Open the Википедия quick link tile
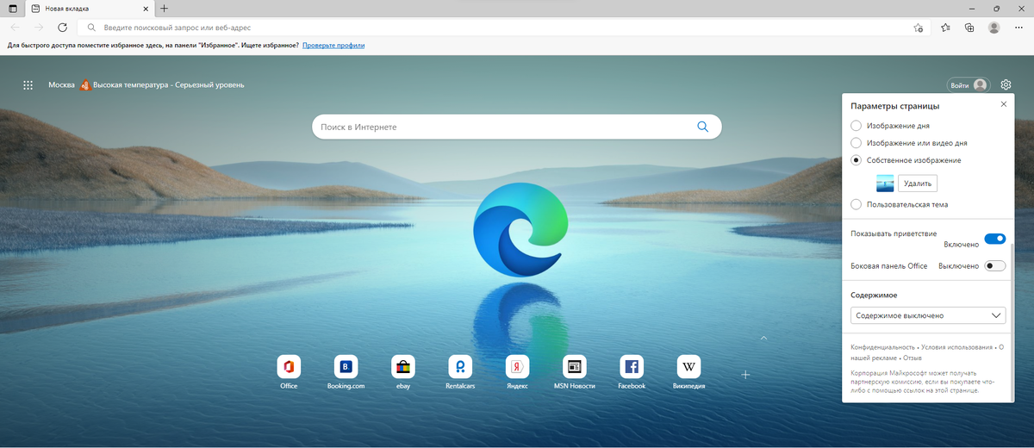The image size is (1034, 448). pos(688,367)
